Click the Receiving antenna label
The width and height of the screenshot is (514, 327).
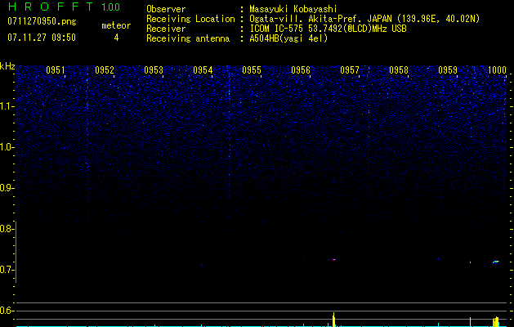click(188, 38)
